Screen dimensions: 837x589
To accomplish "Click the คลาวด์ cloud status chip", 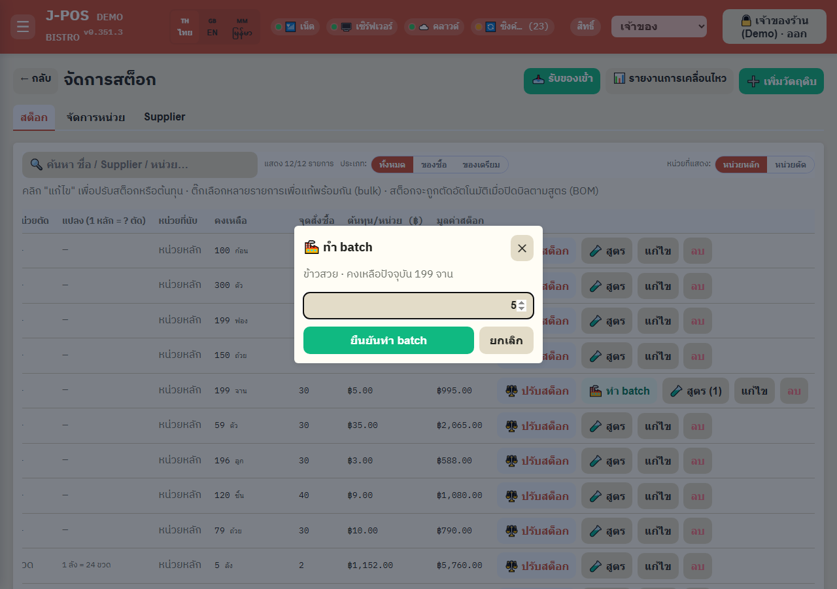I will (434, 27).
